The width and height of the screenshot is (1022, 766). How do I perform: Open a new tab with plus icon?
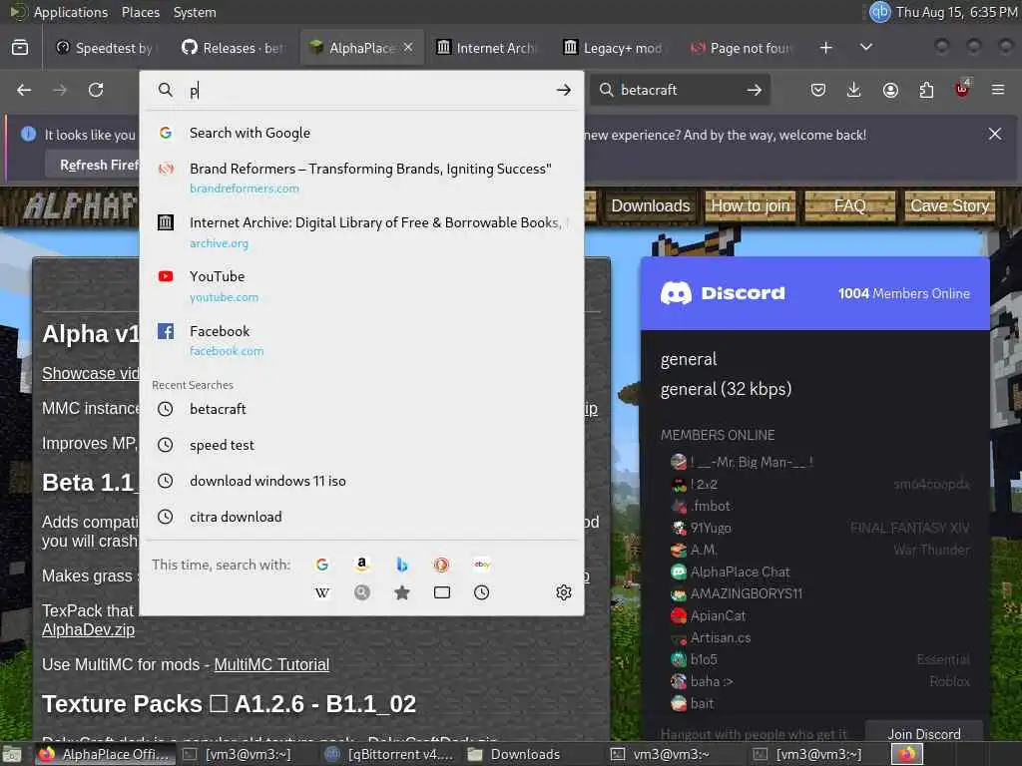pyautogui.click(x=825, y=48)
